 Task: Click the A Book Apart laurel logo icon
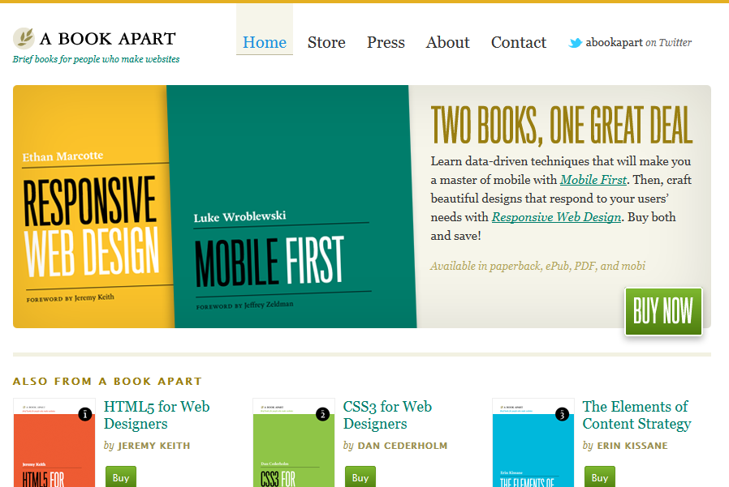[24, 38]
